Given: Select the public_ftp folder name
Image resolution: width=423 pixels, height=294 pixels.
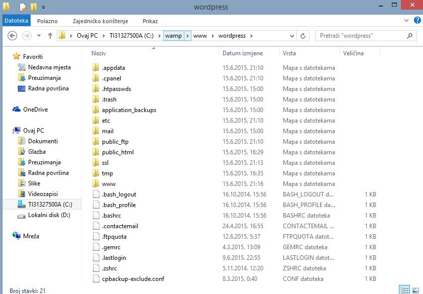Looking at the screenshot, I should coord(115,141).
